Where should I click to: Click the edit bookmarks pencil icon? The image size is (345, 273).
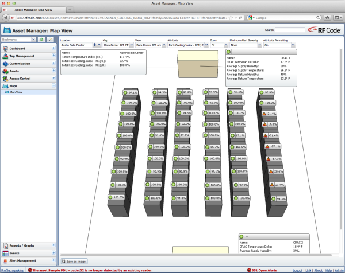point(51,39)
